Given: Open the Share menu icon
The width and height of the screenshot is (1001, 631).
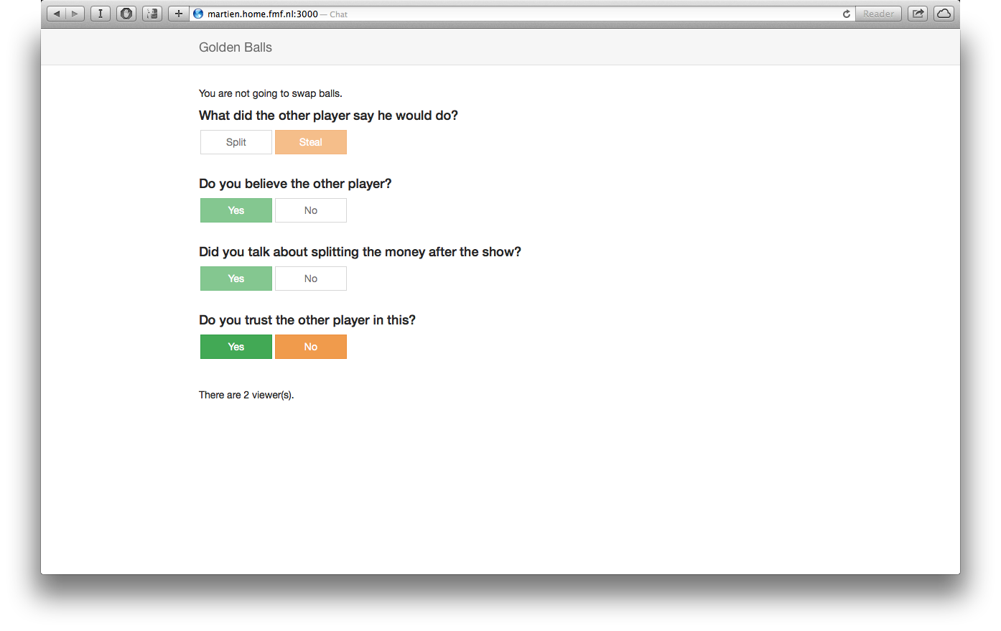Looking at the screenshot, I should tap(918, 14).
